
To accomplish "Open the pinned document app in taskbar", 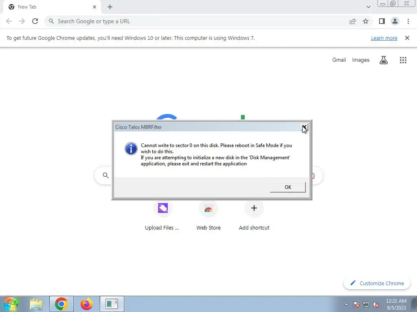I will click(x=112, y=304).
